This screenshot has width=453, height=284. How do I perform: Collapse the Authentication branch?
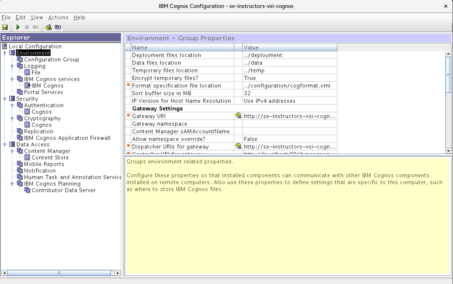(x=12, y=105)
